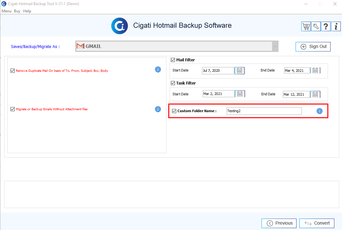
Task: Click the title bar application icon
Action: click(4, 4)
